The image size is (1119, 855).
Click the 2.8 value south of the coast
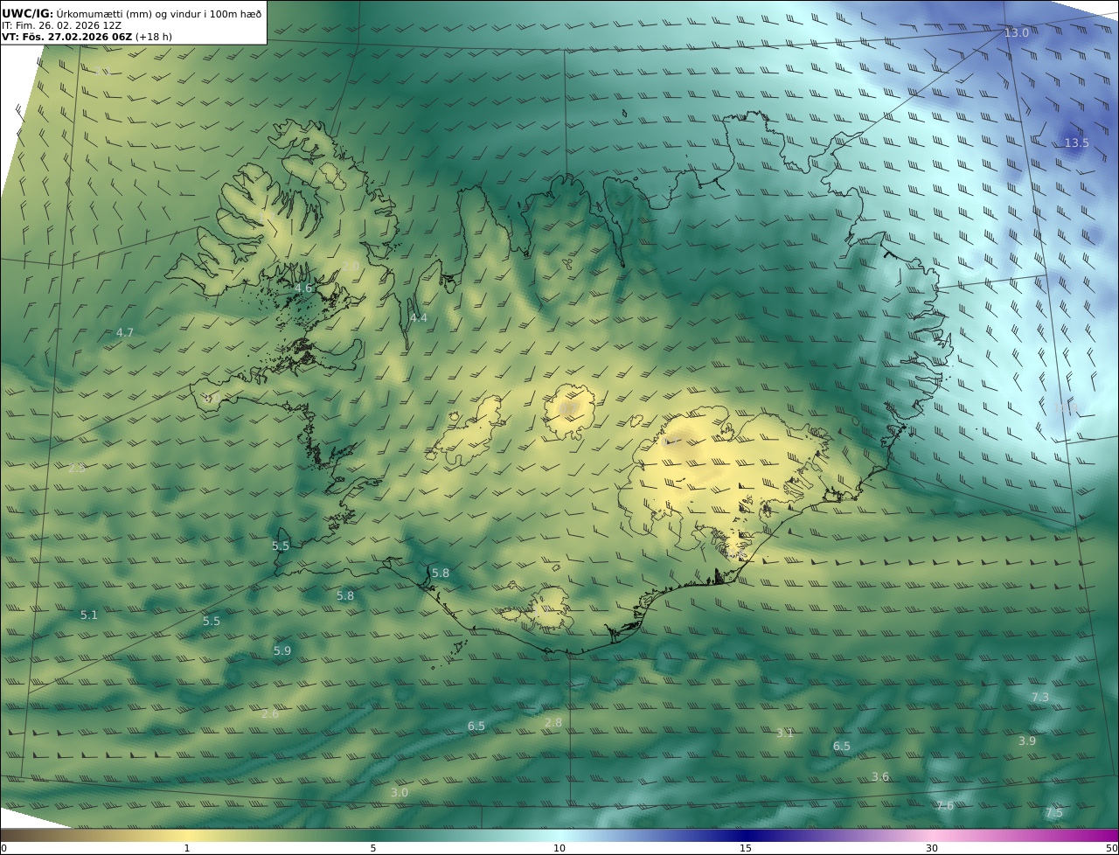(553, 723)
